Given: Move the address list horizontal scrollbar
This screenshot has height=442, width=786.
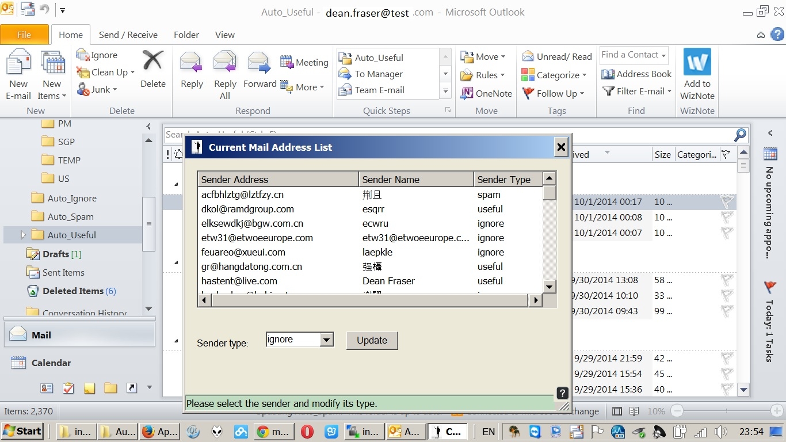Looking at the screenshot, I should point(369,300).
